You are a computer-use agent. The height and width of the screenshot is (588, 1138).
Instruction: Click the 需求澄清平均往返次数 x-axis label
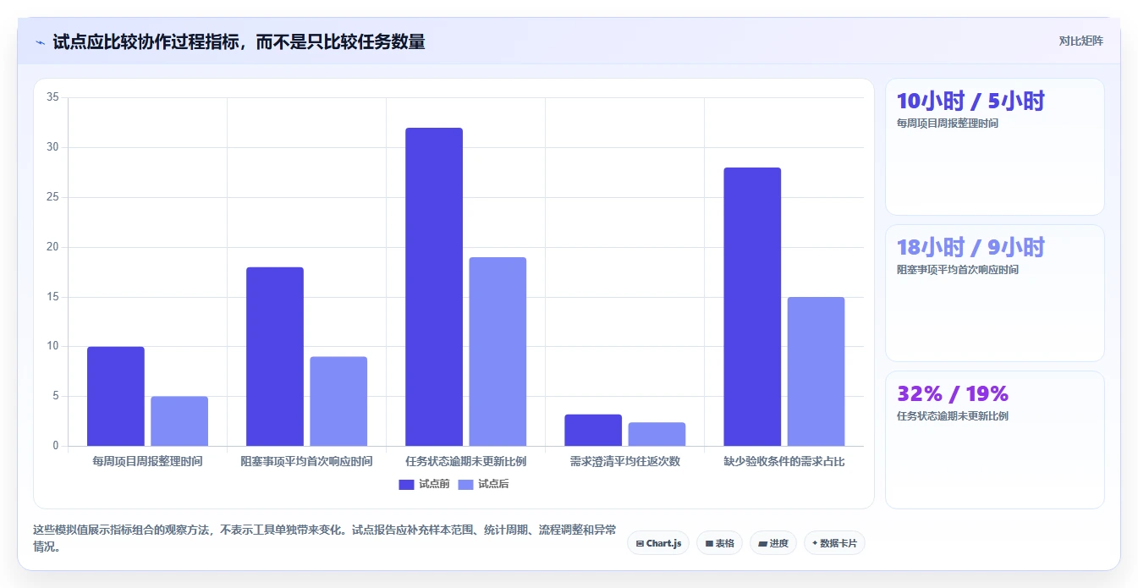coord(624,462)
